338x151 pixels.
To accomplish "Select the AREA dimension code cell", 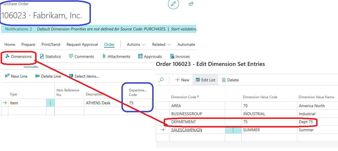I will point(197,106).
